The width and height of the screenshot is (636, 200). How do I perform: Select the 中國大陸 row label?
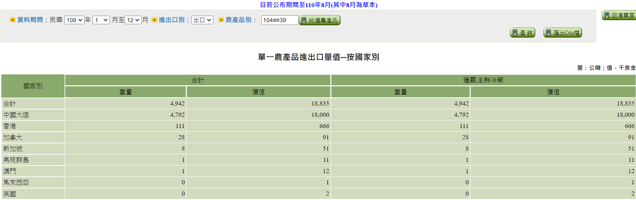point(16,115)
